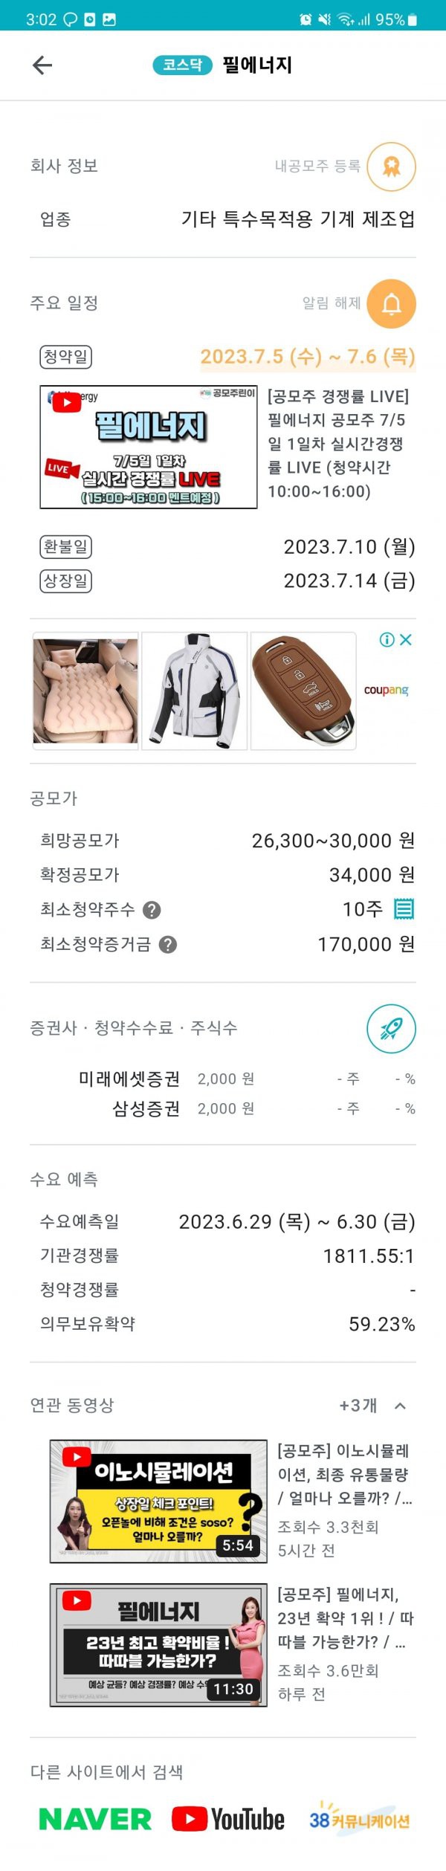Close the Coupang ad with the X icon
Screen dimensions: 446x1871
406,639
